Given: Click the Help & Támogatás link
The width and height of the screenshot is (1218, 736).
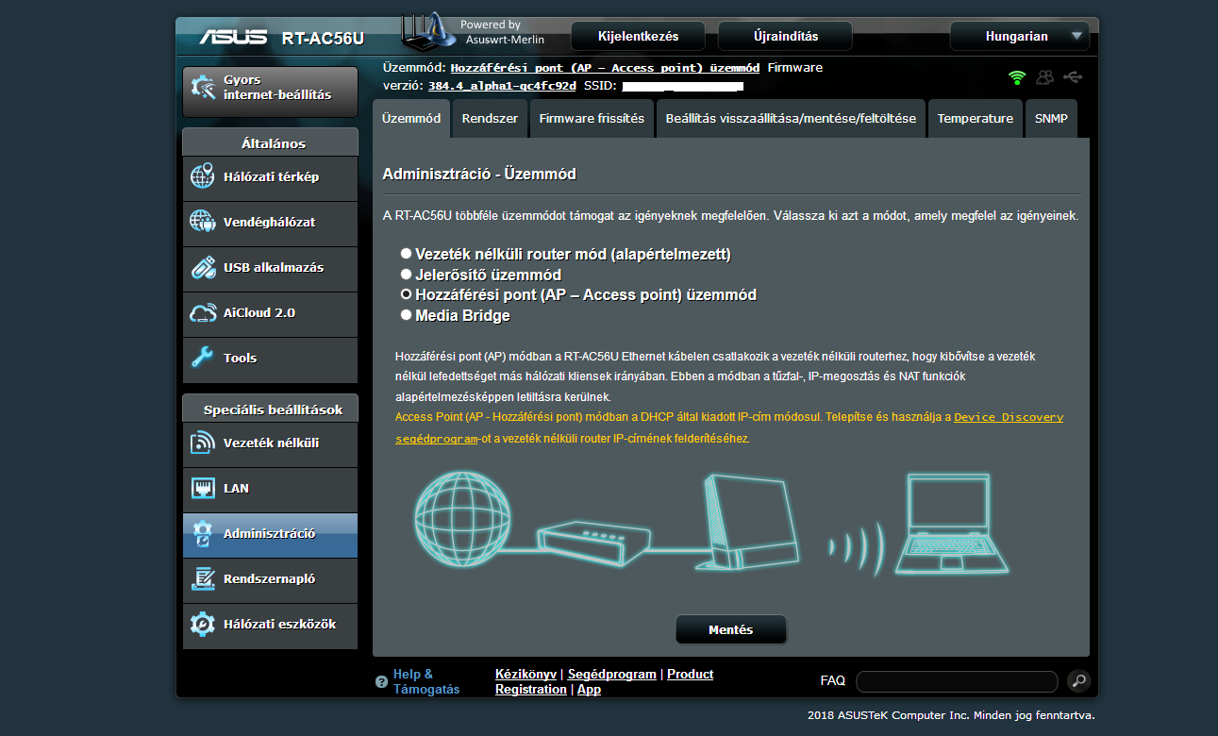Looking at the screenshot, I should (x=426, y=681).
